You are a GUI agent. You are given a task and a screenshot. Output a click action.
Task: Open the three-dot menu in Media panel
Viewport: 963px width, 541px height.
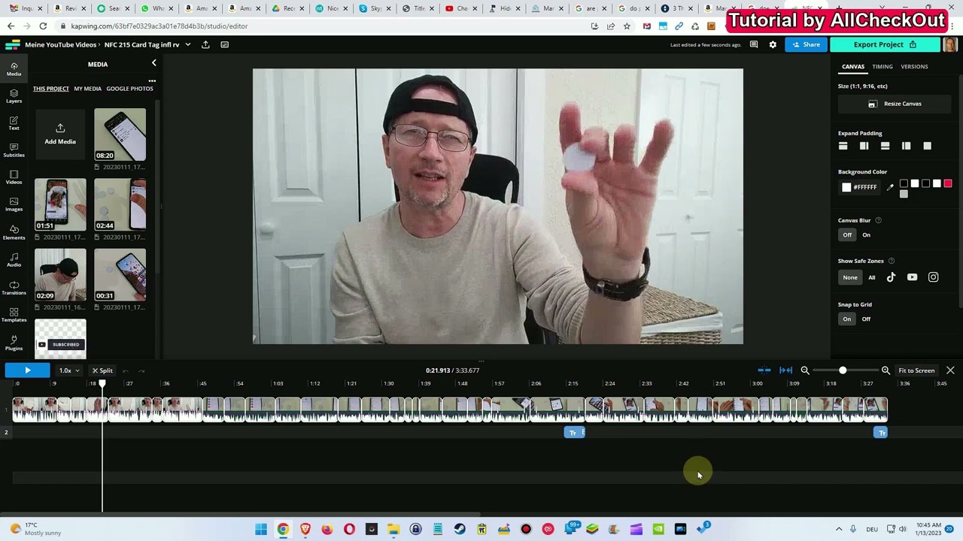152,80
